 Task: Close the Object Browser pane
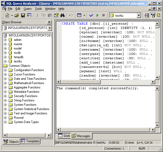pyautogui.click(x=49, y=22)
